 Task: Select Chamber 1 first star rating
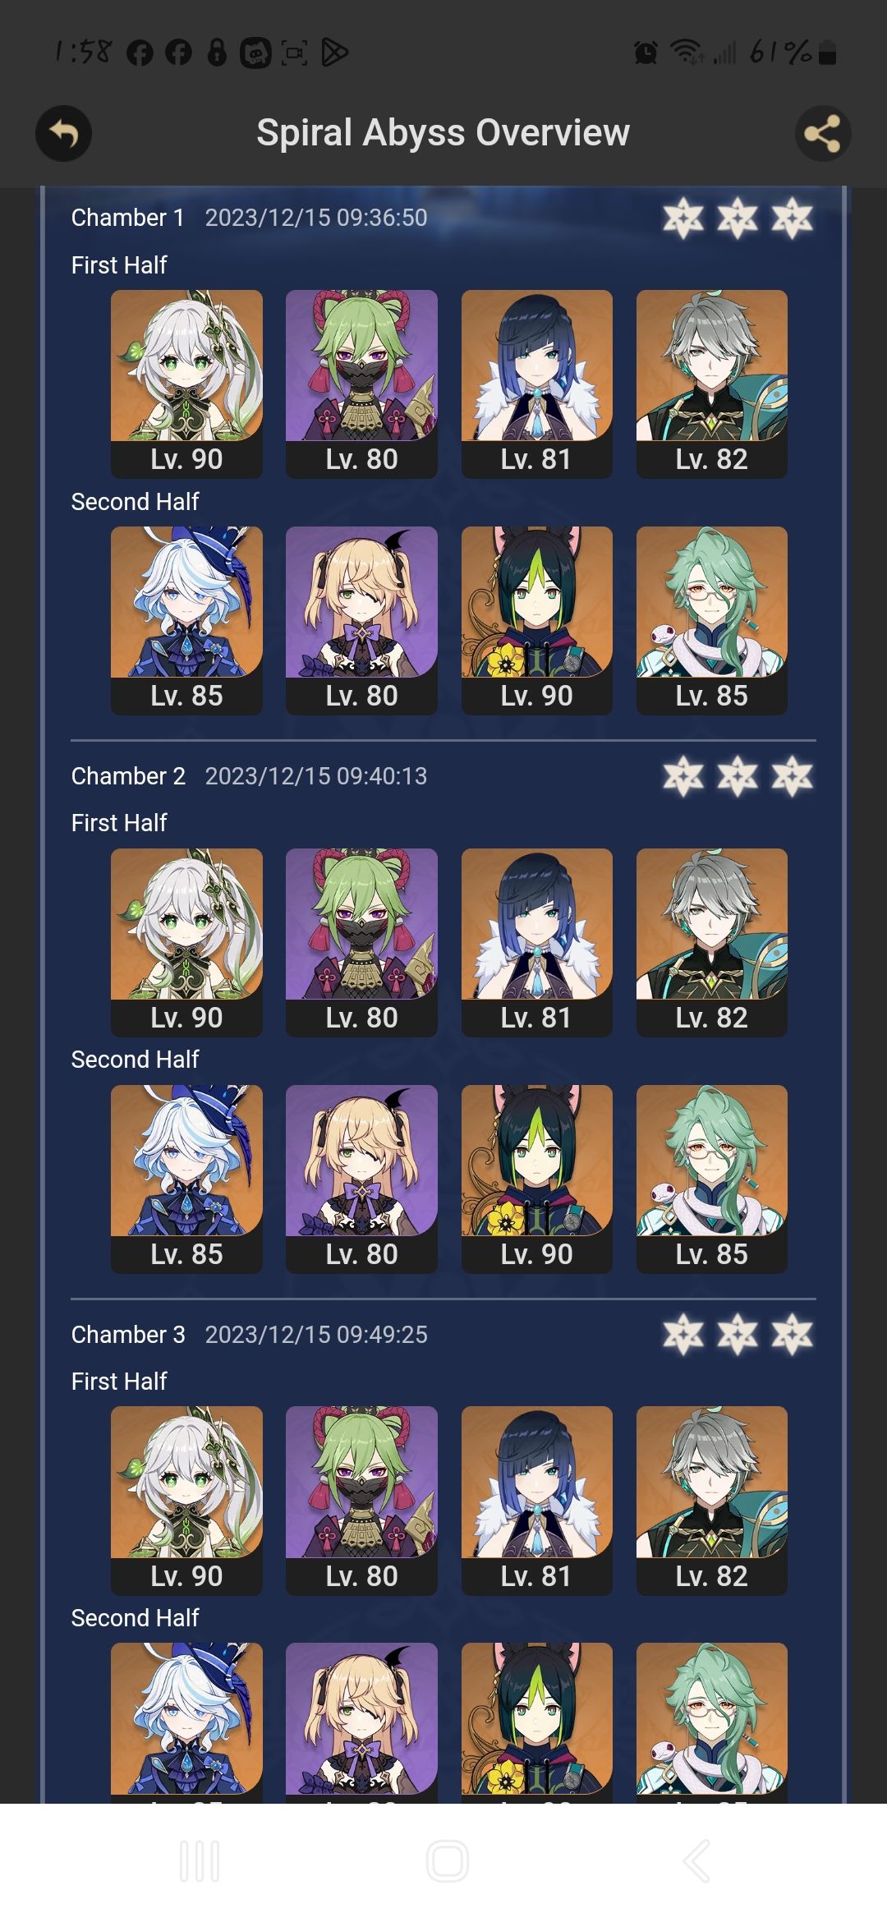tap(683, 218)
